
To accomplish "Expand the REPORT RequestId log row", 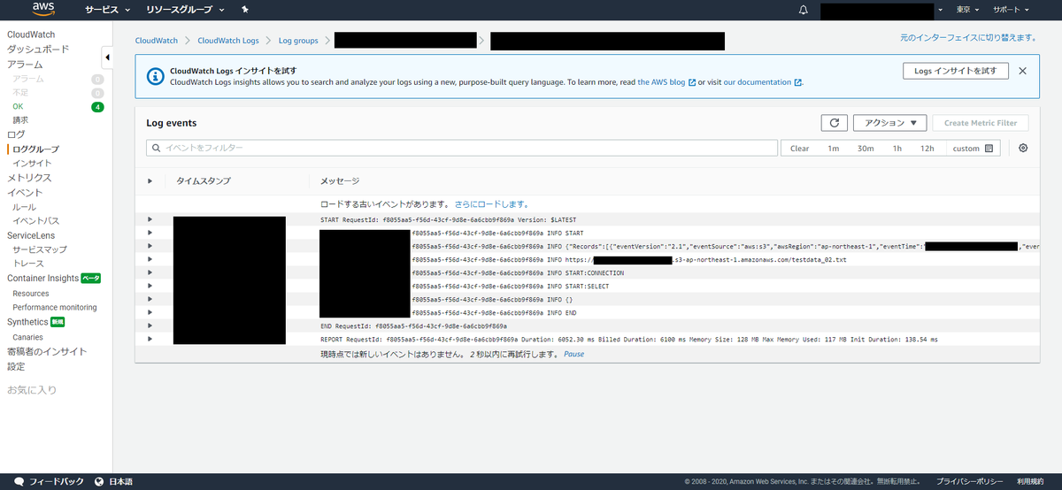I will [150, 339].
